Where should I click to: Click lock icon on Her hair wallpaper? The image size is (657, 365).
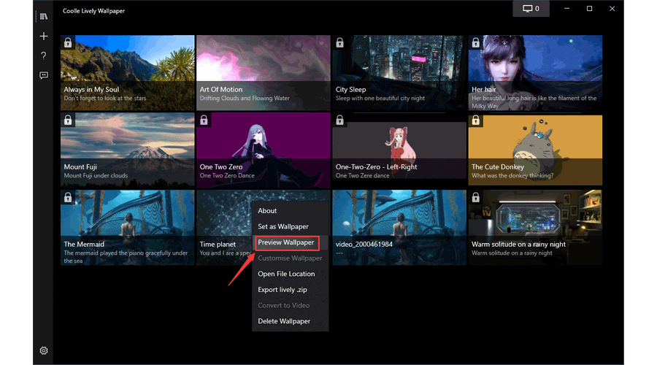tap(475, 42)
